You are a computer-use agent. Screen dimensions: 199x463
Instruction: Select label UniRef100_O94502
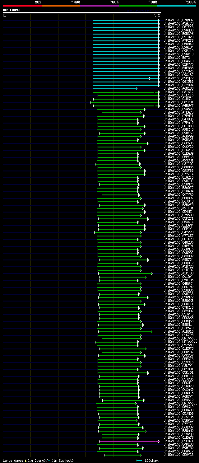coord(178,109)
